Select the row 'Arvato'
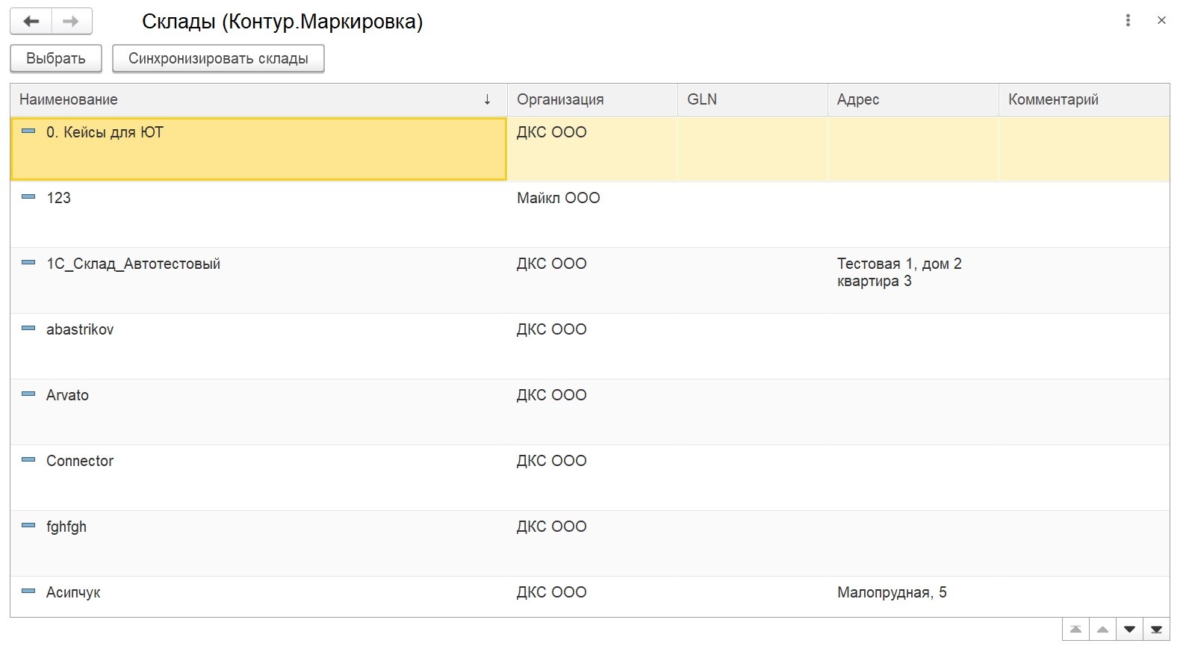 coord(590,412)
